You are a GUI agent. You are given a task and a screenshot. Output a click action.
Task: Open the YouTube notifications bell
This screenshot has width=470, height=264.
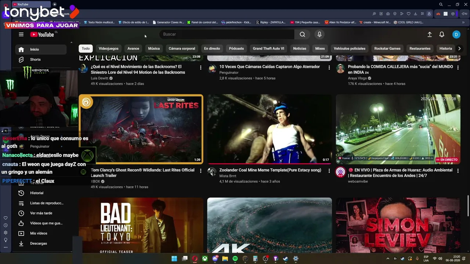[x=442, y=34]
